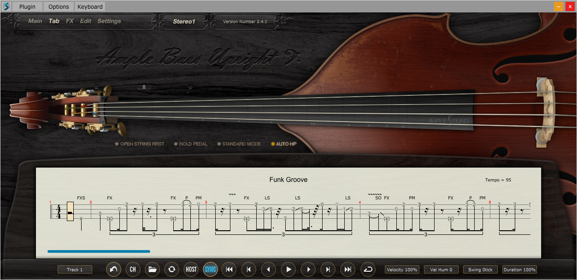Viewport: 577px width, 280px height.
Task: Open the Settings tab
Action: (109, 21)
